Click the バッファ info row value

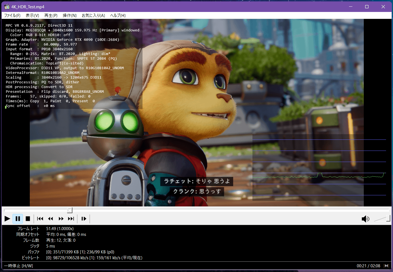tap(80, 252)
